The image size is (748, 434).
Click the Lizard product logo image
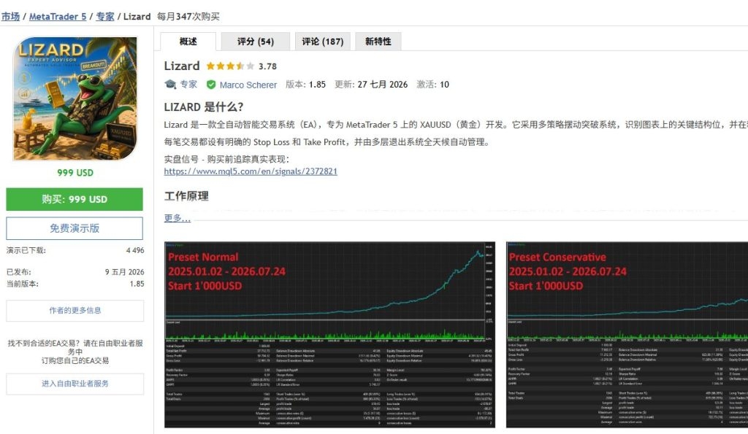pos(75,98)
